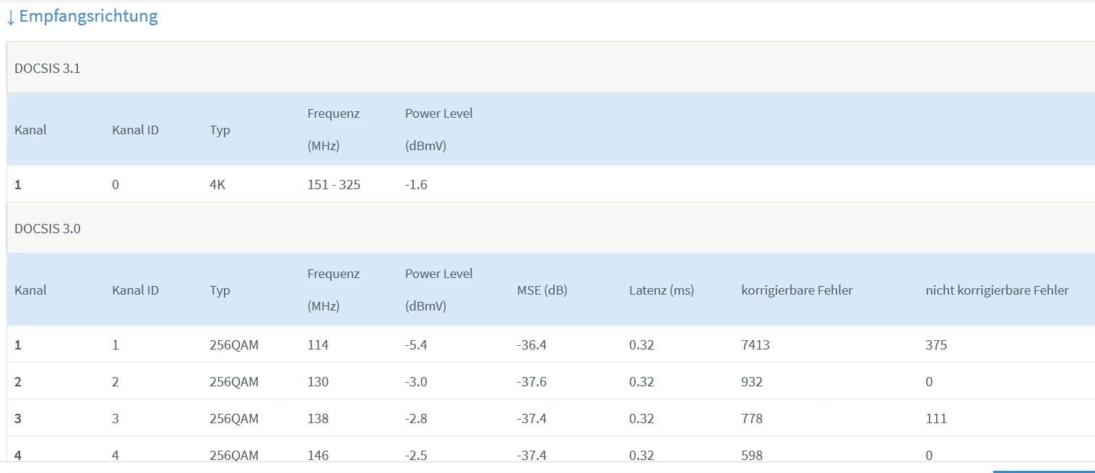Click the power level value -3.0
This screenshot has width=1095, height=473.
coord(416,382)
